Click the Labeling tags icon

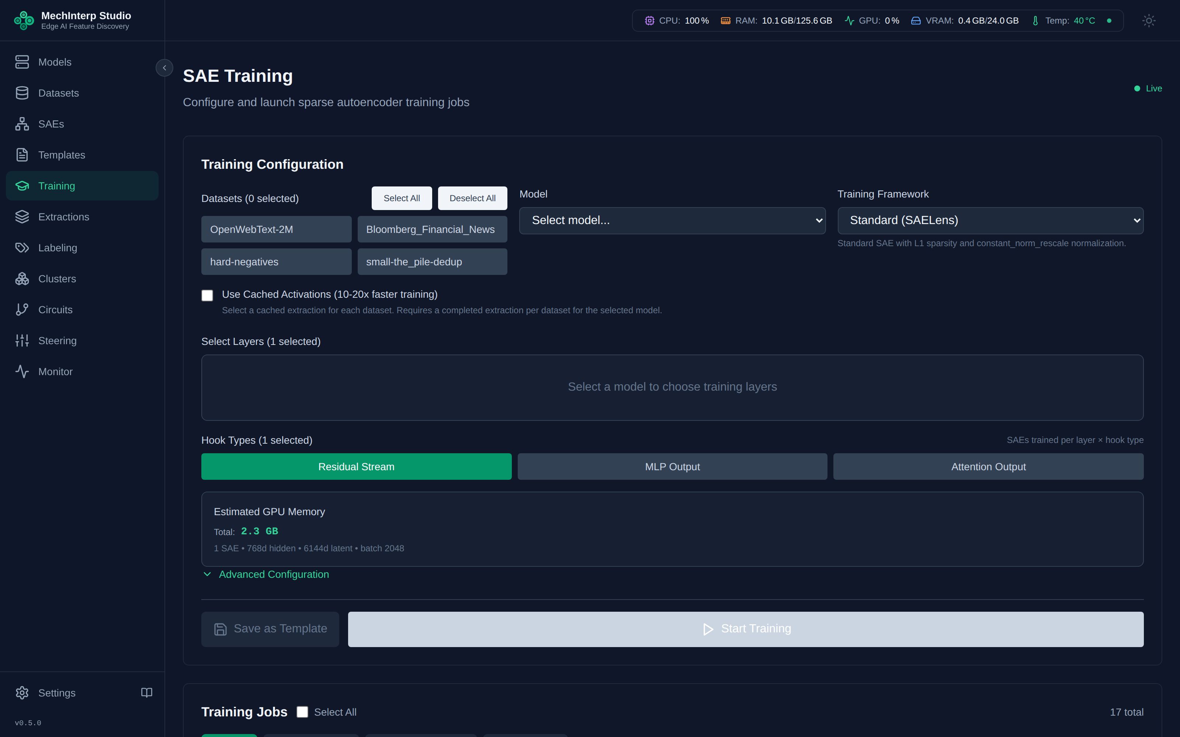tap(22, 248)
